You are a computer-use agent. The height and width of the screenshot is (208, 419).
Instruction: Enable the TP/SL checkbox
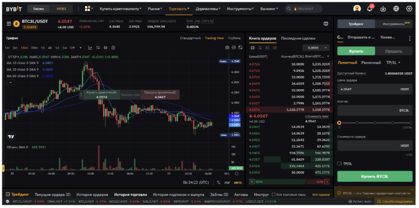pyautogui.click(x=339, y=163)
